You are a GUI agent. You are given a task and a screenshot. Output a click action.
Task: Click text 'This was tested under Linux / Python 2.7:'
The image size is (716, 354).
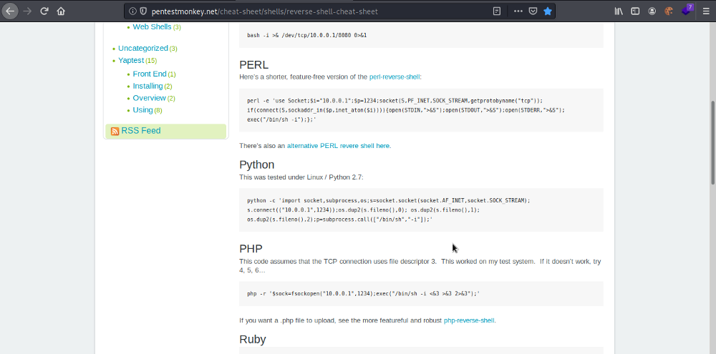click(x=301, y=177)
